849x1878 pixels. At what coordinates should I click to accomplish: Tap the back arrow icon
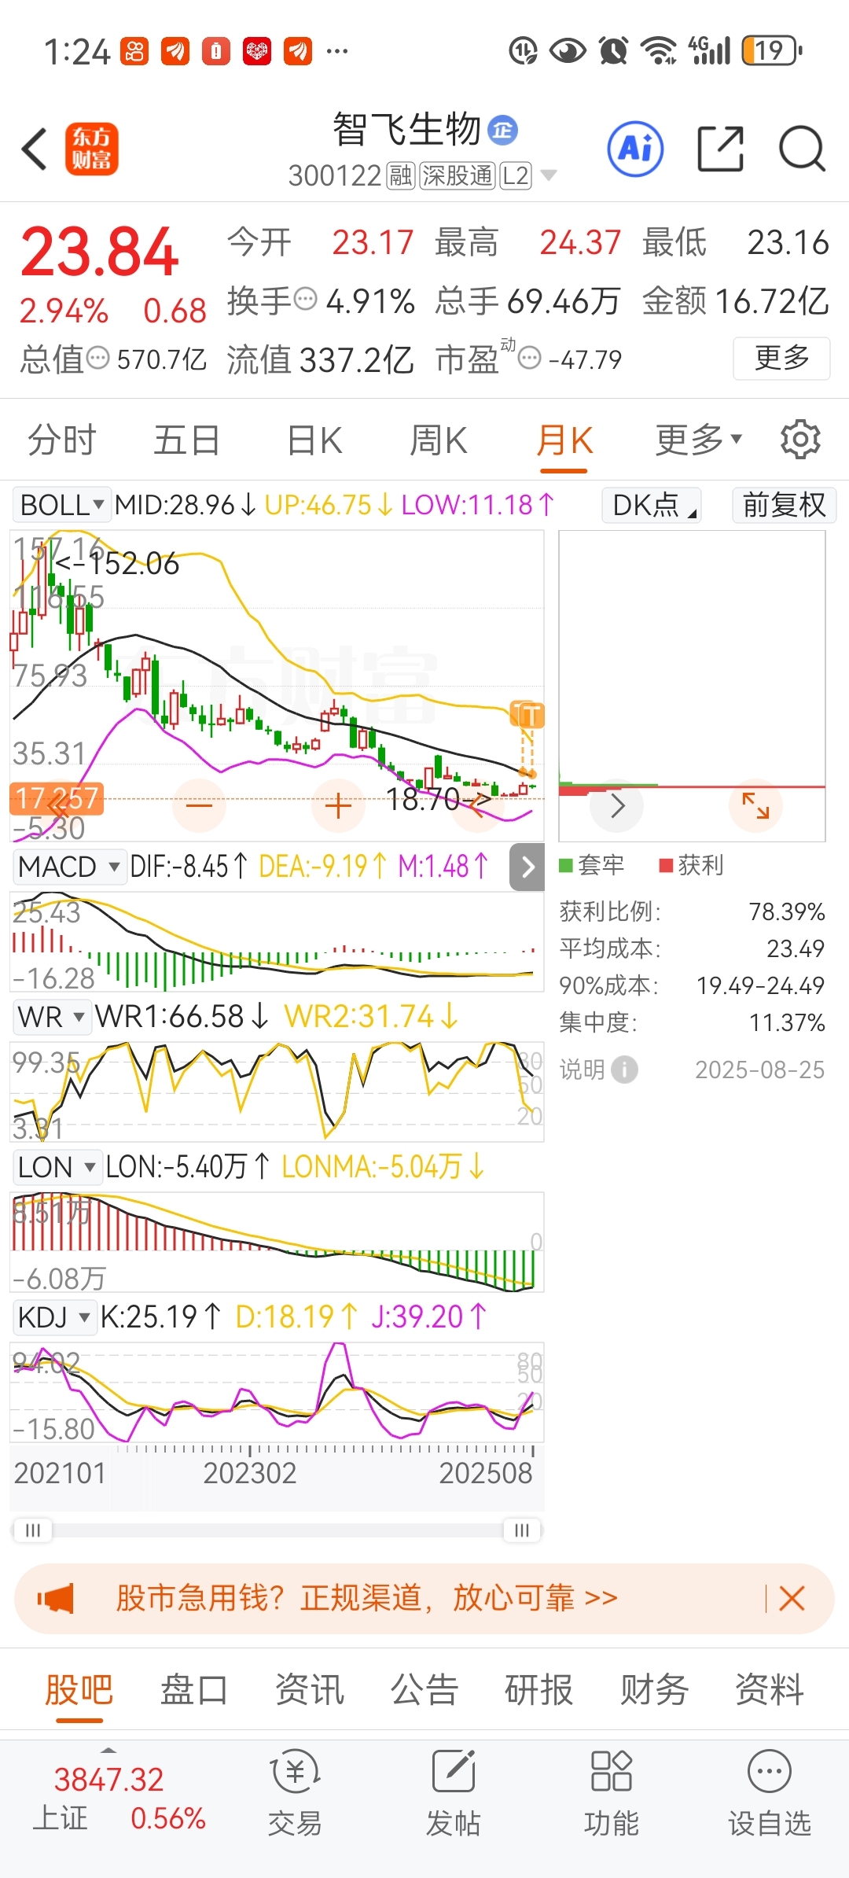(x=34, y=149)
